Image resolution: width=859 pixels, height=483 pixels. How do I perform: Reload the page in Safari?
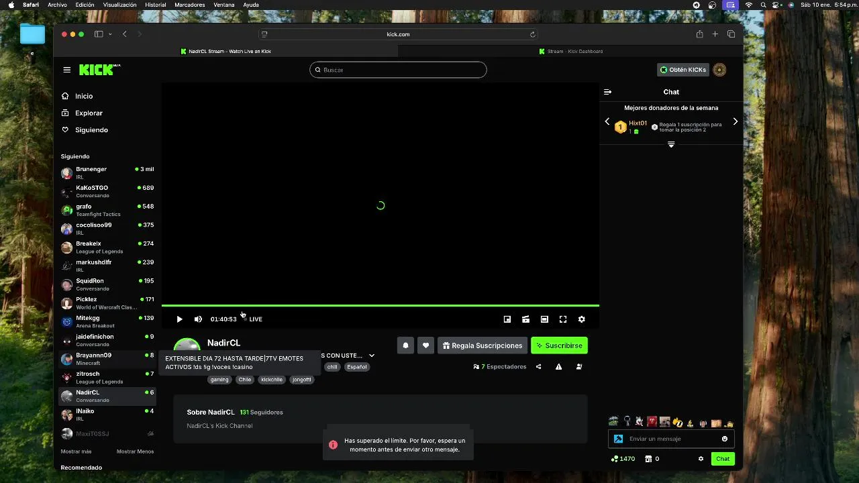coord(533,34)
